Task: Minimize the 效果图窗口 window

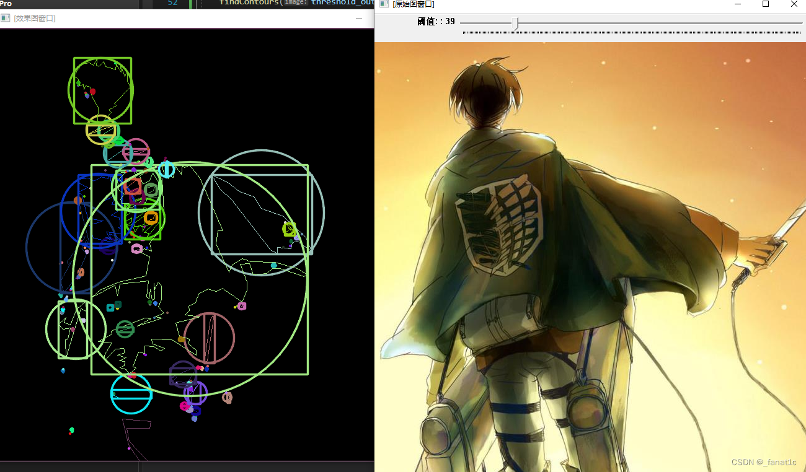Action: point(359,19)
